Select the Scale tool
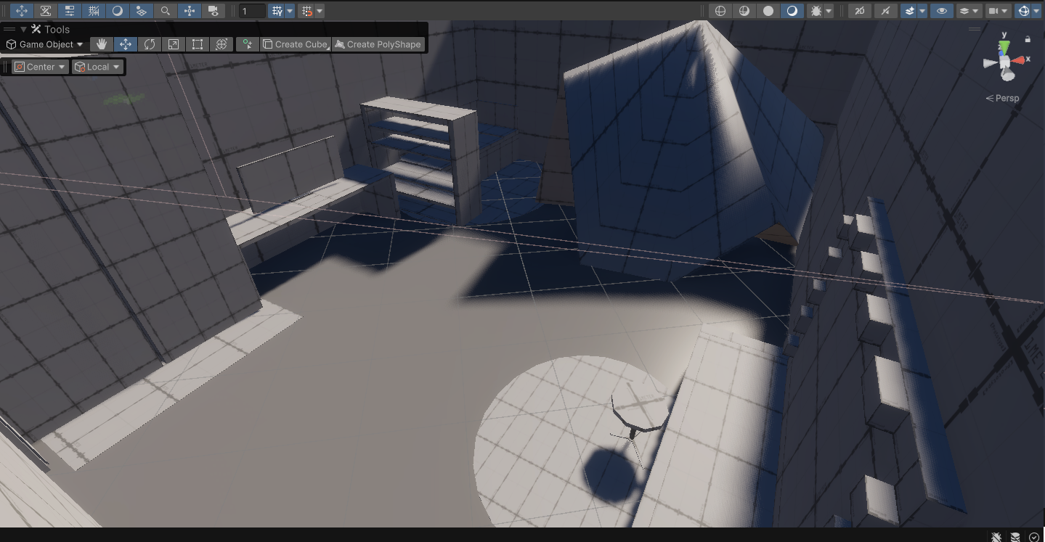 click(174, 44)
